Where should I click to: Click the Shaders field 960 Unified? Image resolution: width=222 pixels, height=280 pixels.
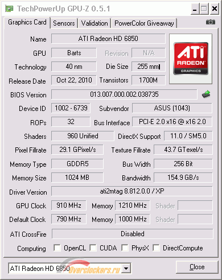coord(83,136)
